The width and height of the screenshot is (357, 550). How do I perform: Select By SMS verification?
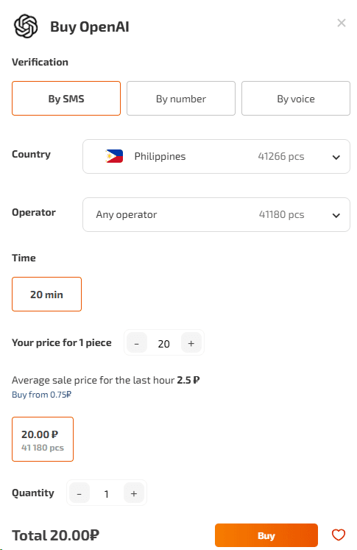pos(66,98)
